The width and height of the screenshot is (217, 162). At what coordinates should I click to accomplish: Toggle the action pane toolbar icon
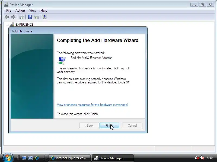click(36, 17)
